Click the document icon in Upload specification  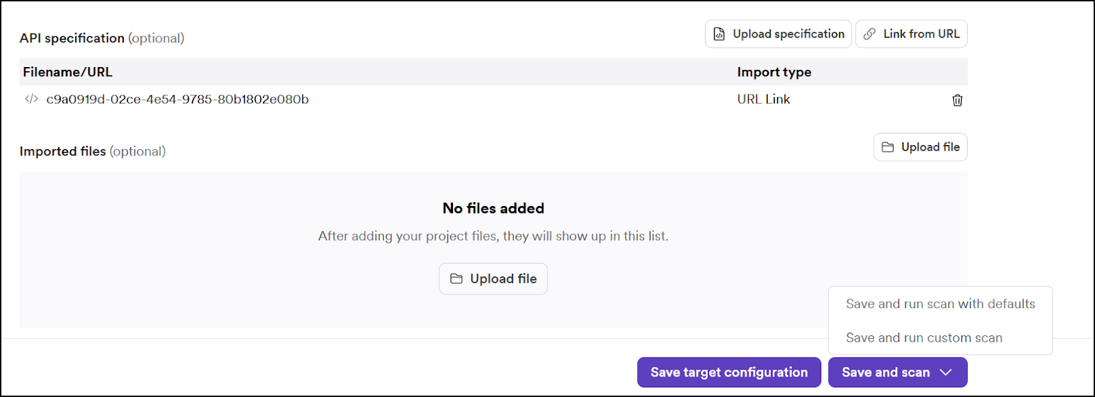click(x=719, y=34)
